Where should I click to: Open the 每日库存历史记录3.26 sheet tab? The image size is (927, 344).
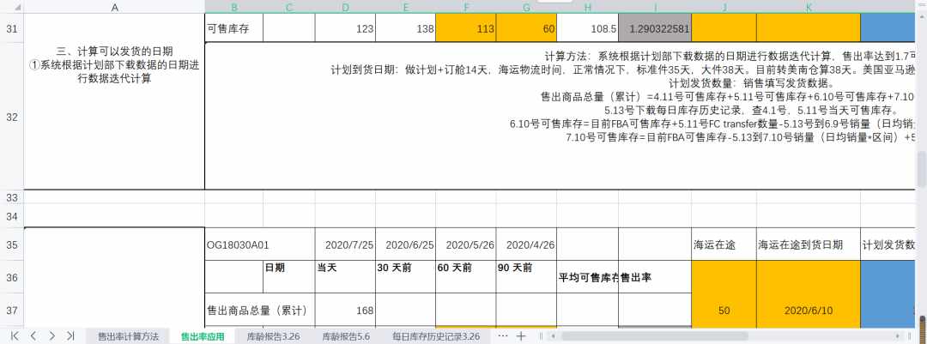pos(436,336)
